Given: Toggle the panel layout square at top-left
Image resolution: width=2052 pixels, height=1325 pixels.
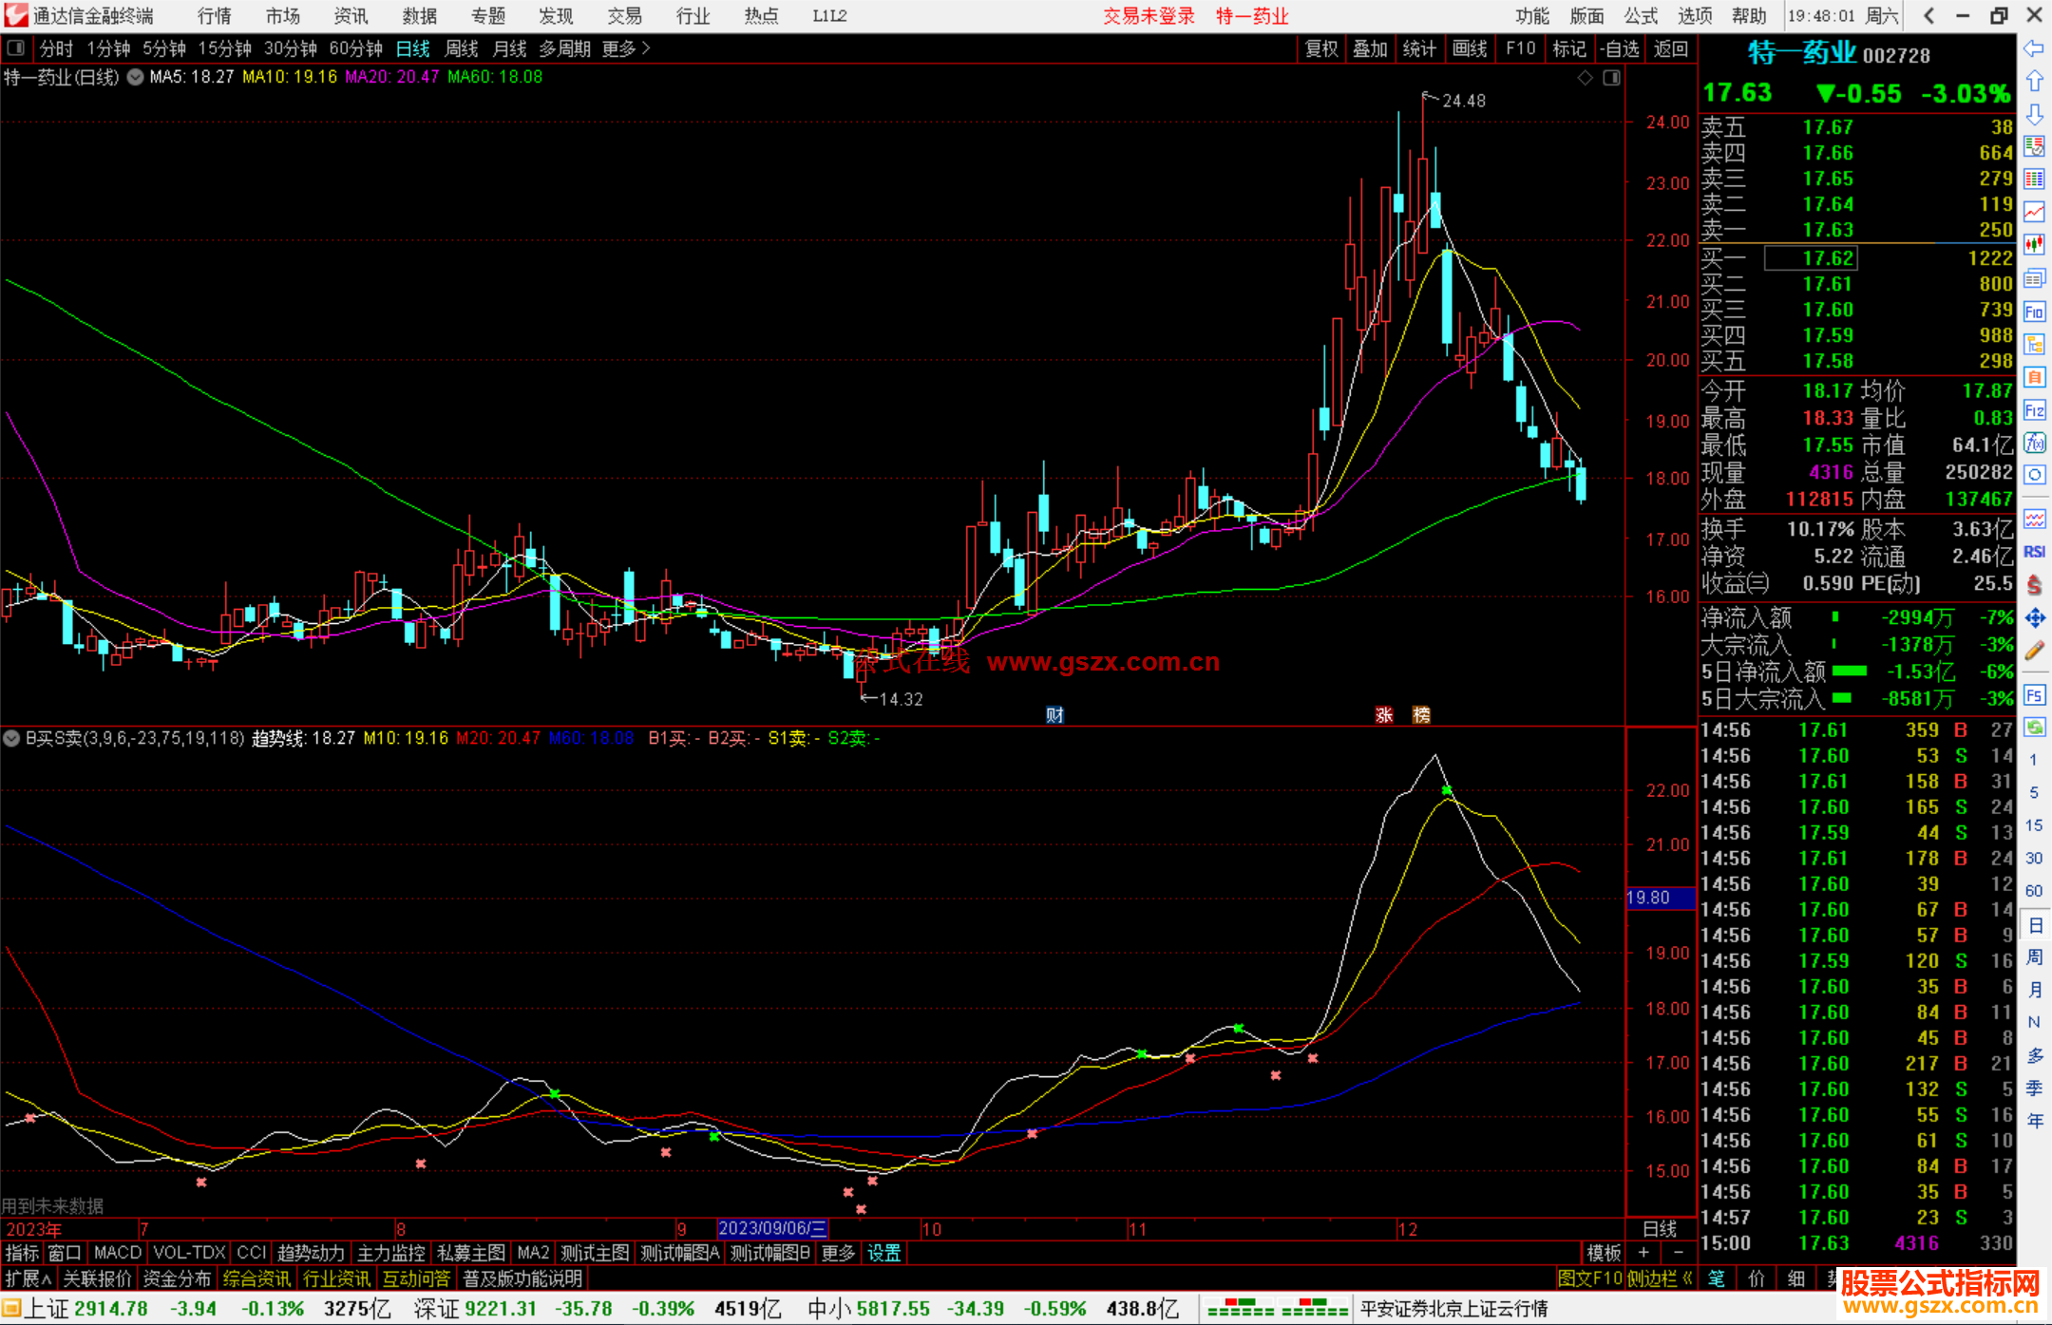Looking at the screenshot, I should [15, 47].
